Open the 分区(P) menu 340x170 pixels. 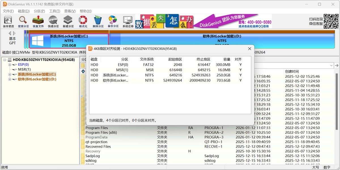(x=39, y=11)
